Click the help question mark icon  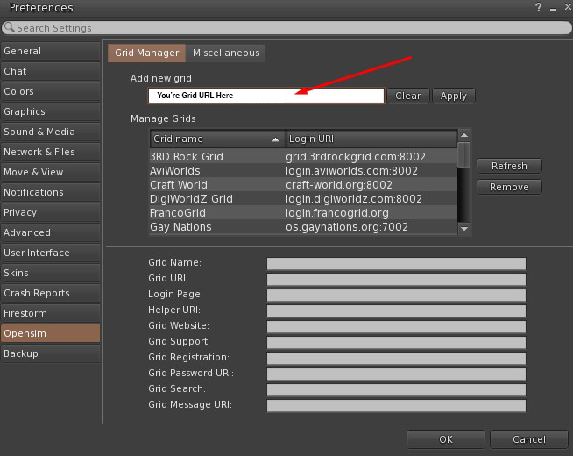538,8
